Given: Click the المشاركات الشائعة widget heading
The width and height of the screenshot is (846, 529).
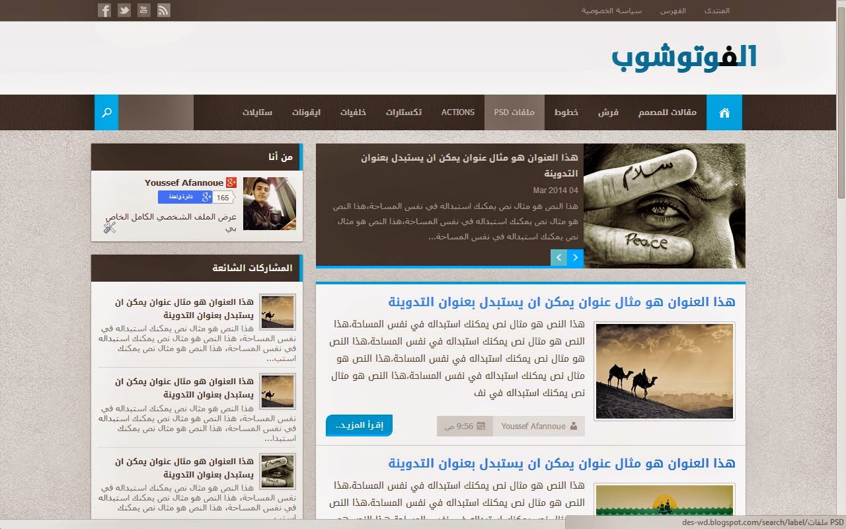Looking at the screenshot, I should [x=252, y=268].
